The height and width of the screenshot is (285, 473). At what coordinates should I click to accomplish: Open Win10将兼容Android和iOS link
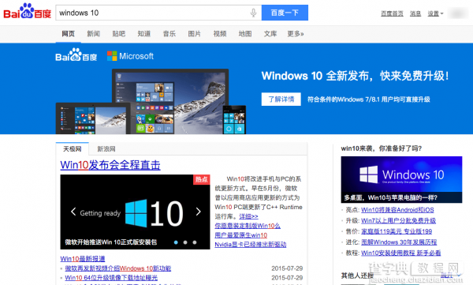pos(397,210)
